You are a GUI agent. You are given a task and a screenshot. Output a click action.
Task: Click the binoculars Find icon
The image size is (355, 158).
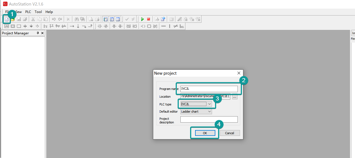tap(76, 19)
